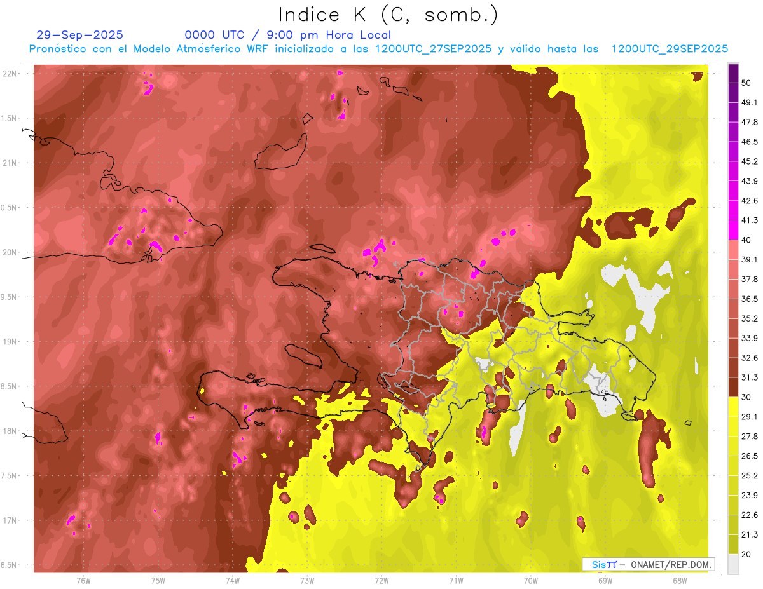763x589 pixels.
Task: Click the color bar value "32.6"
Action: tap(749, 358)
